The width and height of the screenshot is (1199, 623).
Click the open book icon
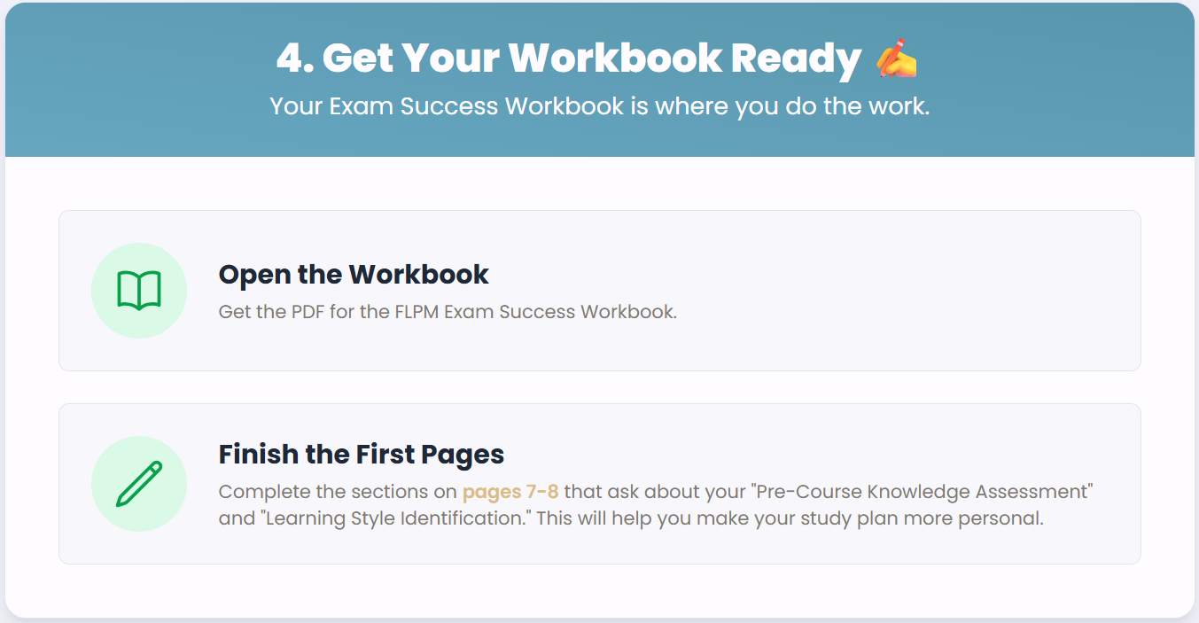click(139, 291)
